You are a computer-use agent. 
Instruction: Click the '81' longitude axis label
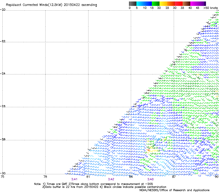click(88, 177)
